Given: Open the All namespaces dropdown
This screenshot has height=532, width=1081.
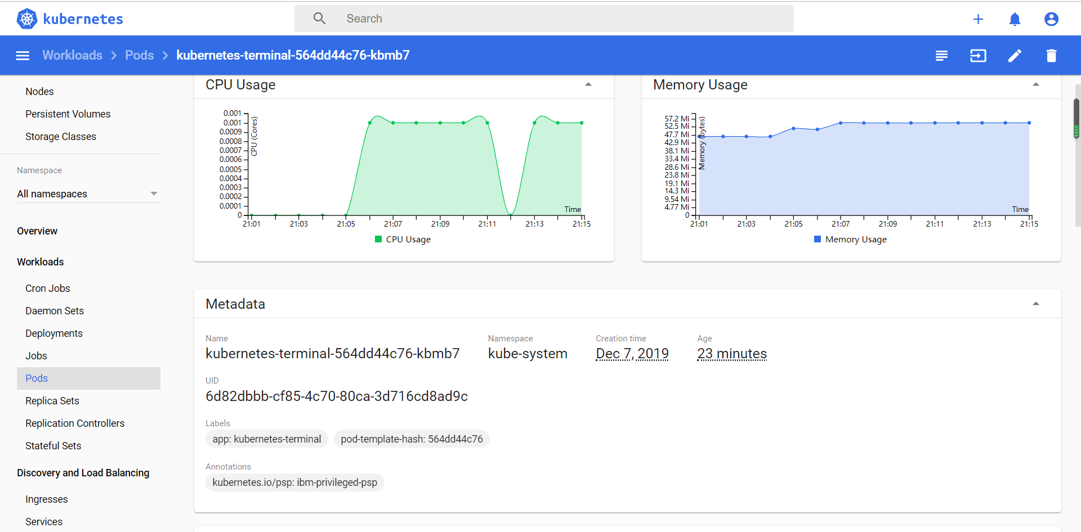Looking at the screenshot, I should click(x=88, y=193).
